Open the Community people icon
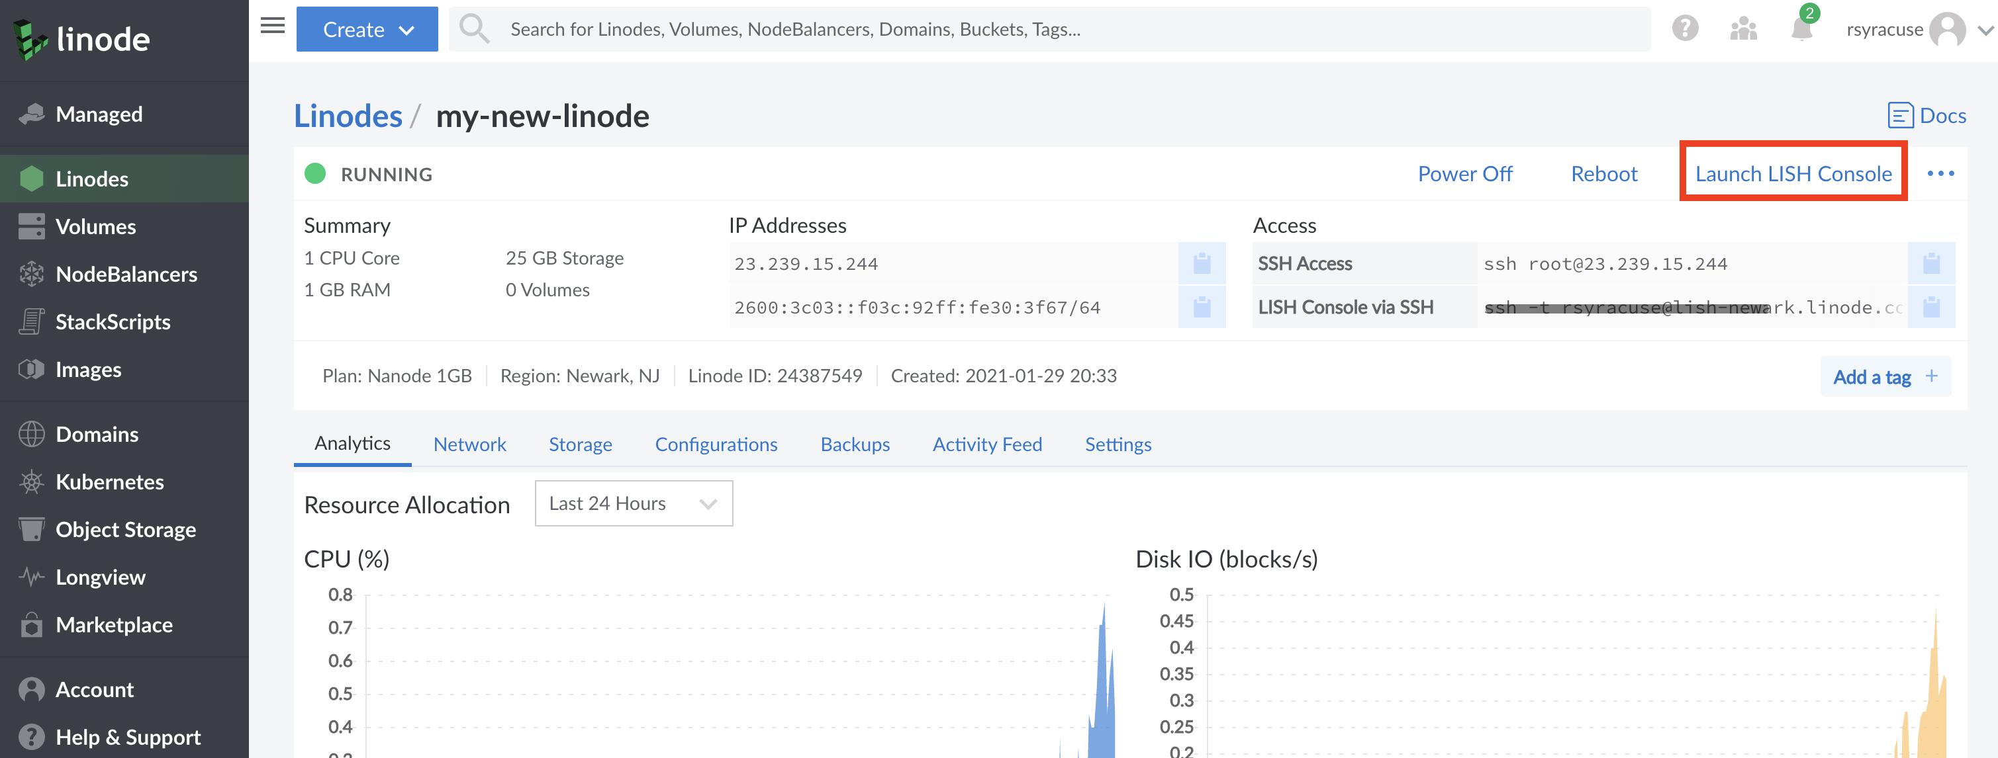The image size is (1998, 758). 1743,30
